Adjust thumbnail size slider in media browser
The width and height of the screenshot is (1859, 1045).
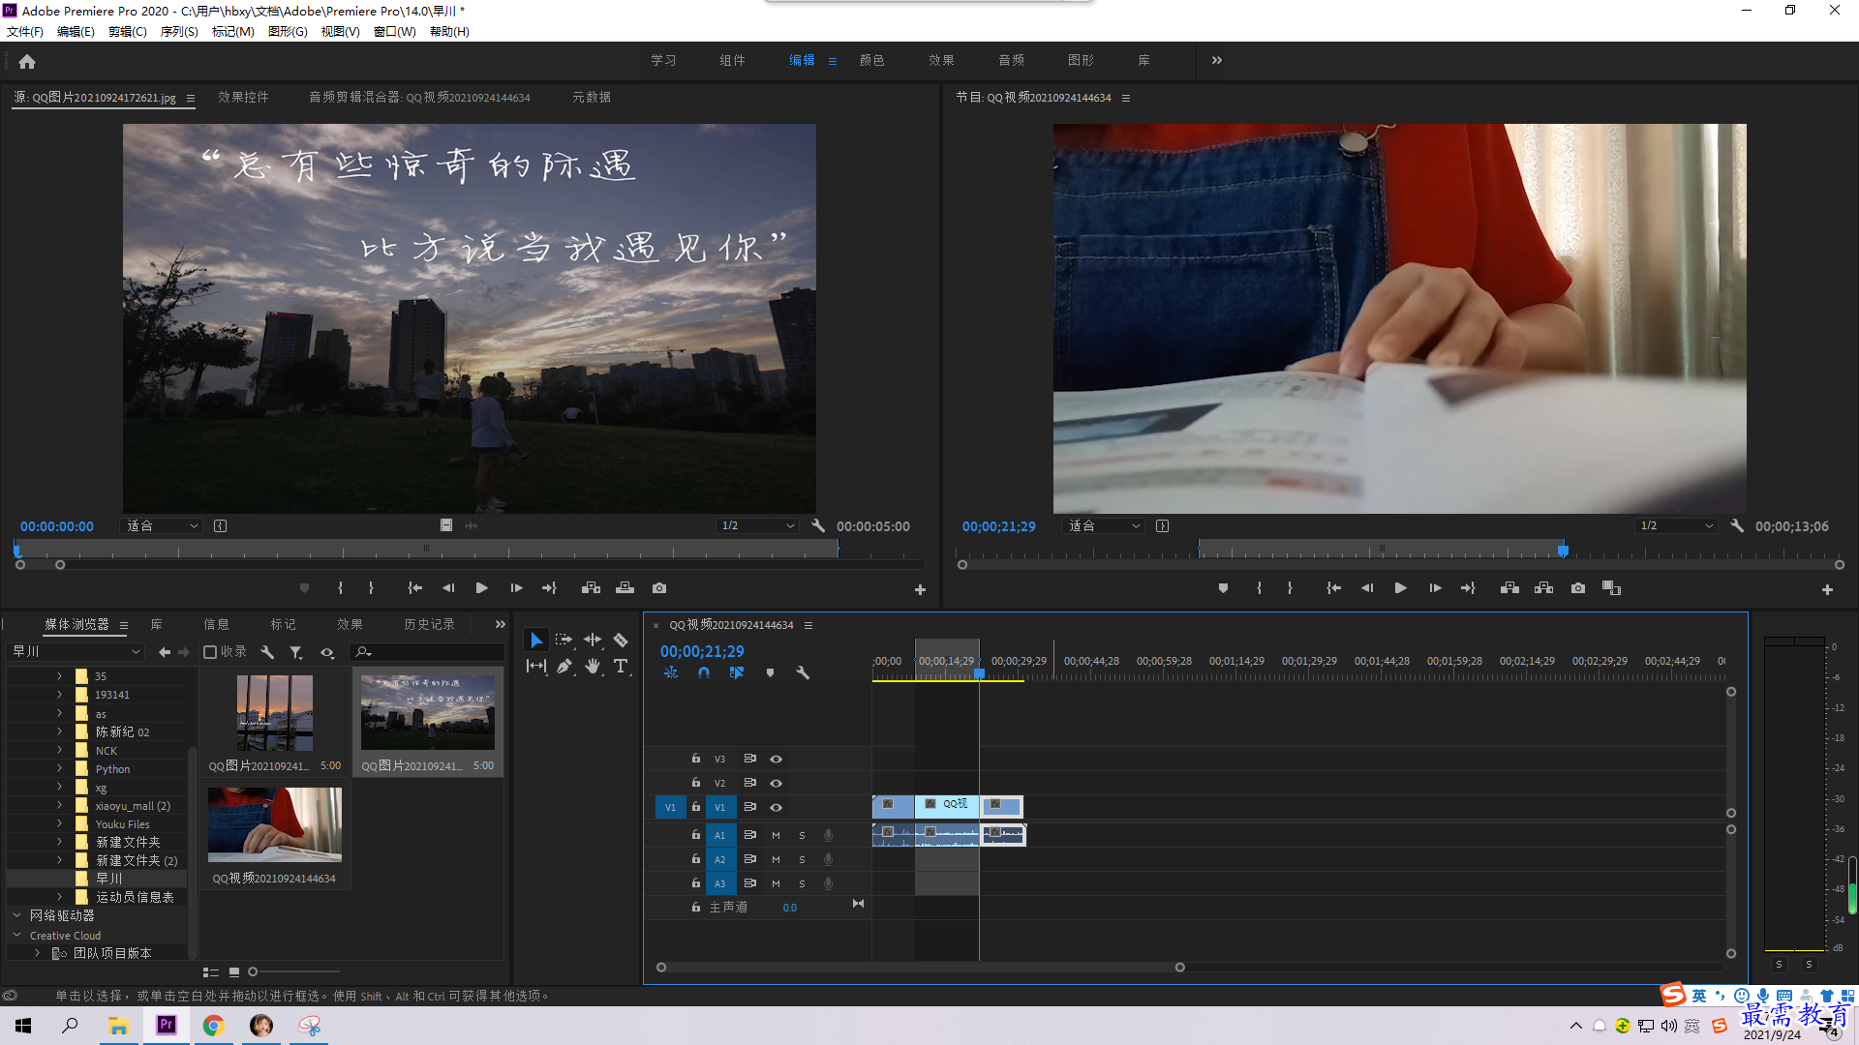[x=254, y=971]
